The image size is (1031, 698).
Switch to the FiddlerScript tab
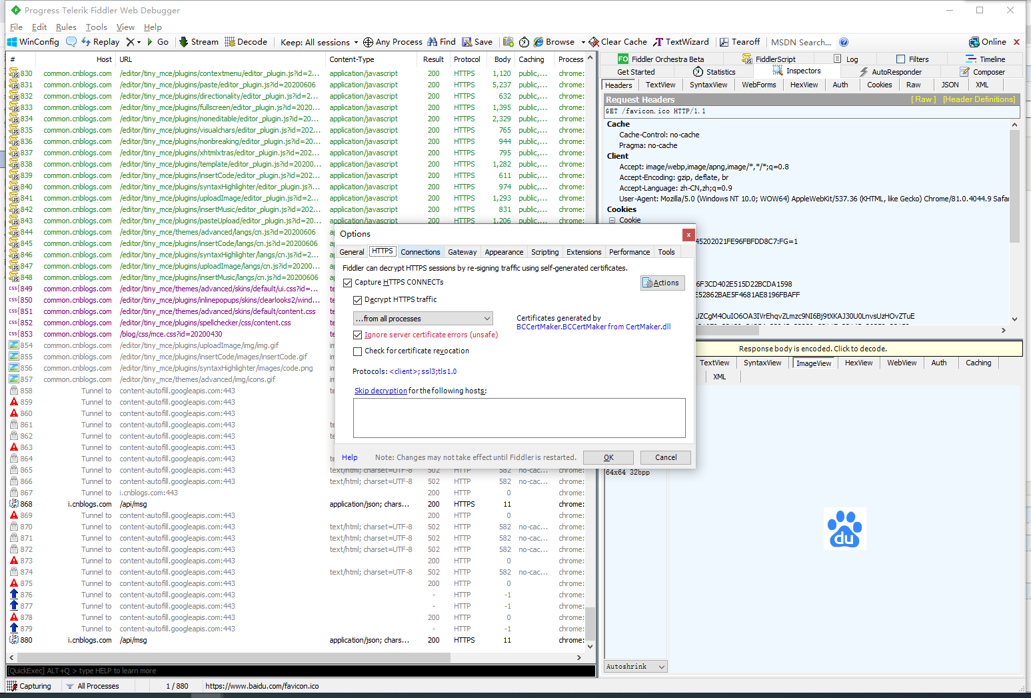[x=768, y=59]
